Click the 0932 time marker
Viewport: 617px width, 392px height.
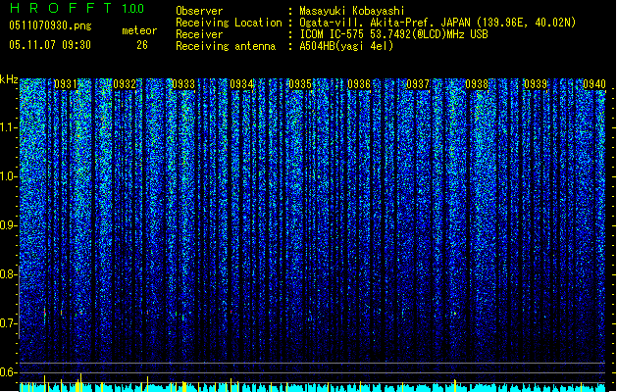coord(125,84)
